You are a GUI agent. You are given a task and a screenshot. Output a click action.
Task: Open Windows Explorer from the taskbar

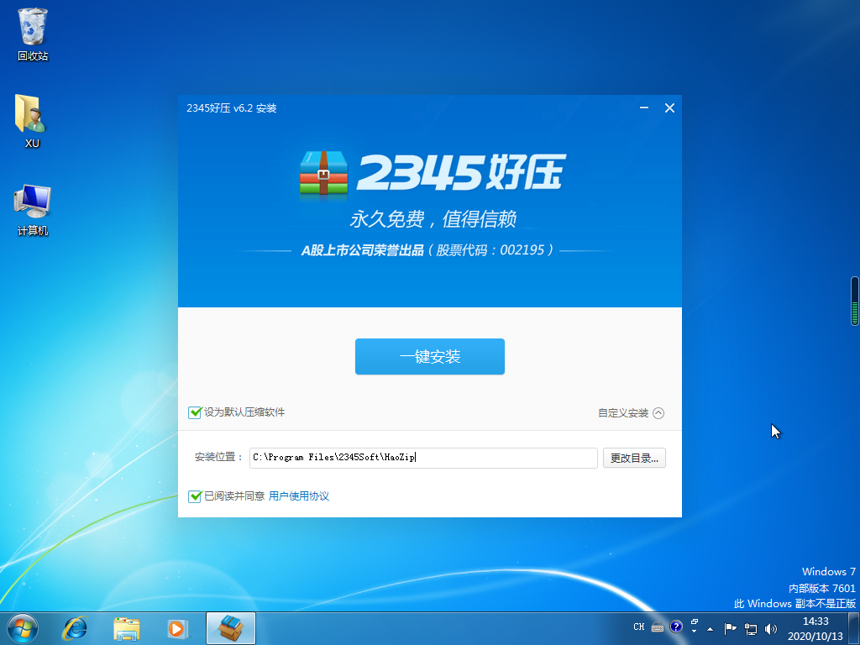[127, 627]
